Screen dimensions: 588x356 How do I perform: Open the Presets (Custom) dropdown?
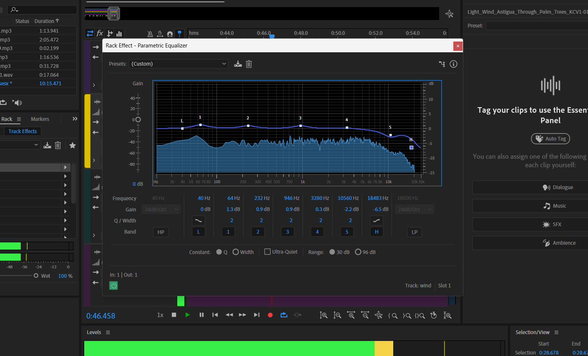point(178,64)
